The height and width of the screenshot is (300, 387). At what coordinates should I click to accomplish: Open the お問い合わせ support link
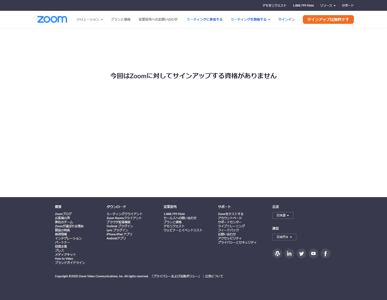pos(227,234)
